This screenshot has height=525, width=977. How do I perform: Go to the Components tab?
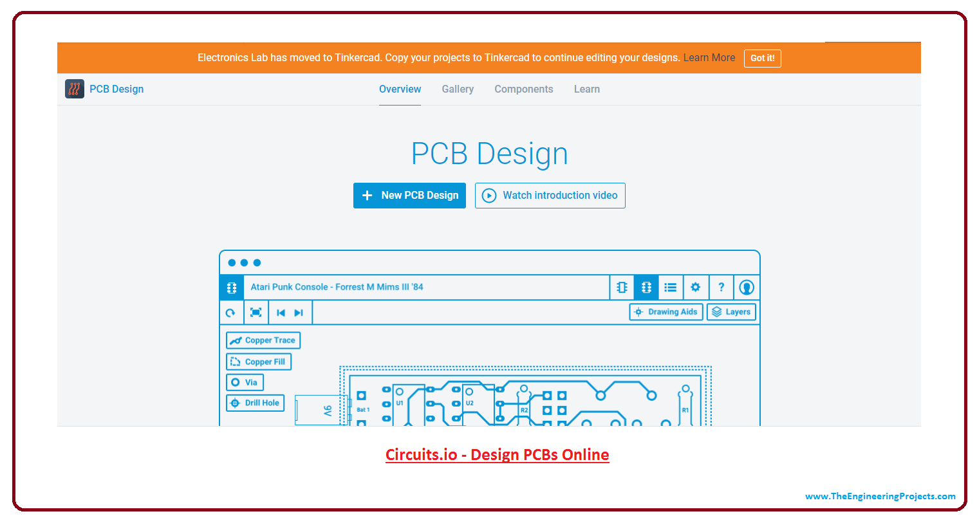pyautogui.click(x=524, y=89)
